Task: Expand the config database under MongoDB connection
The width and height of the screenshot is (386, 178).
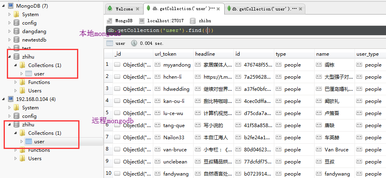Action: pyautogui.click(x=9, y=23)
